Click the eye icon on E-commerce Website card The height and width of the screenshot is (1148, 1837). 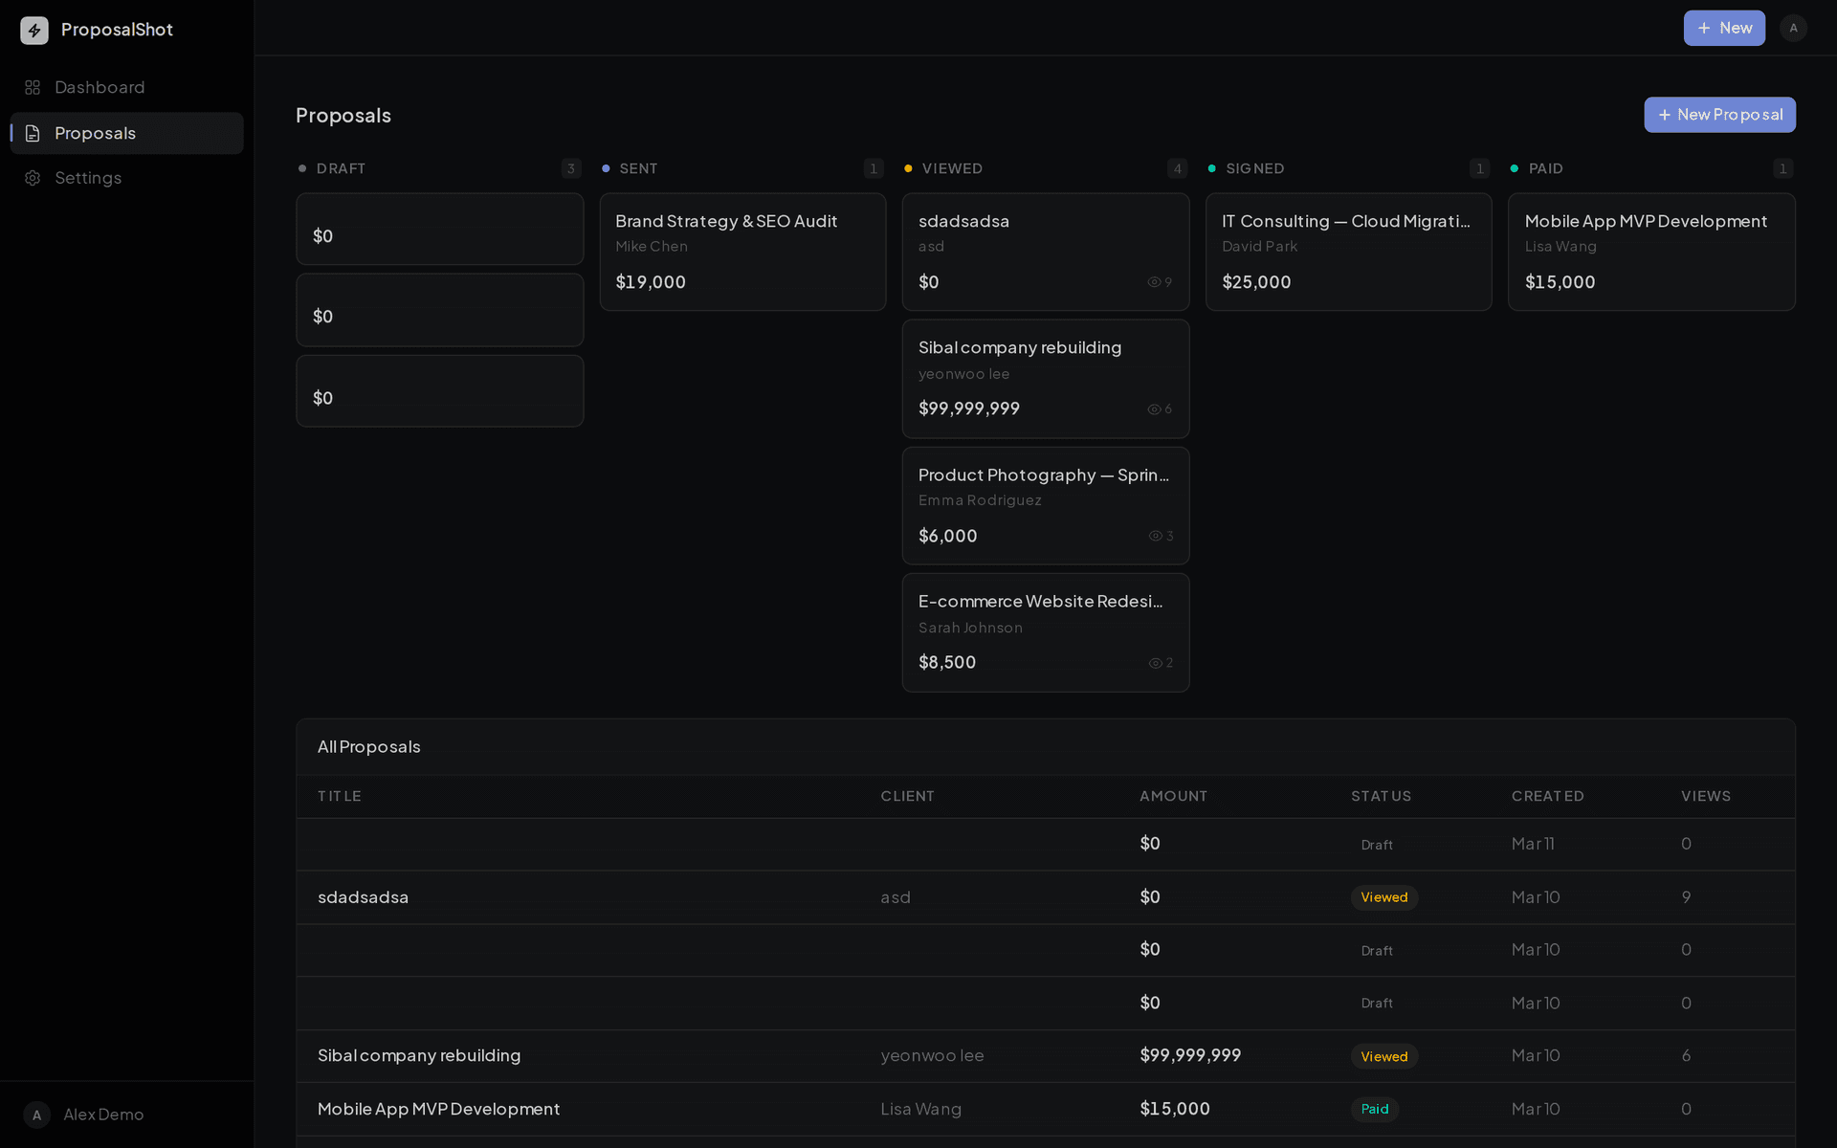1155,663
